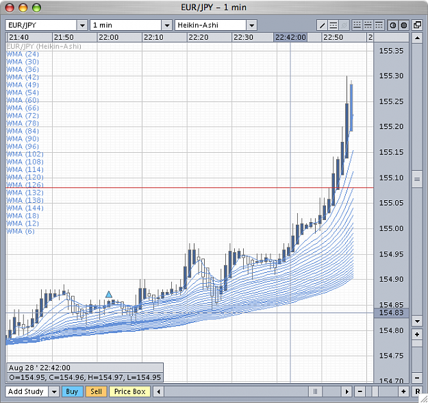Click the horizontal scrollbar thumb

pos(315,392)
